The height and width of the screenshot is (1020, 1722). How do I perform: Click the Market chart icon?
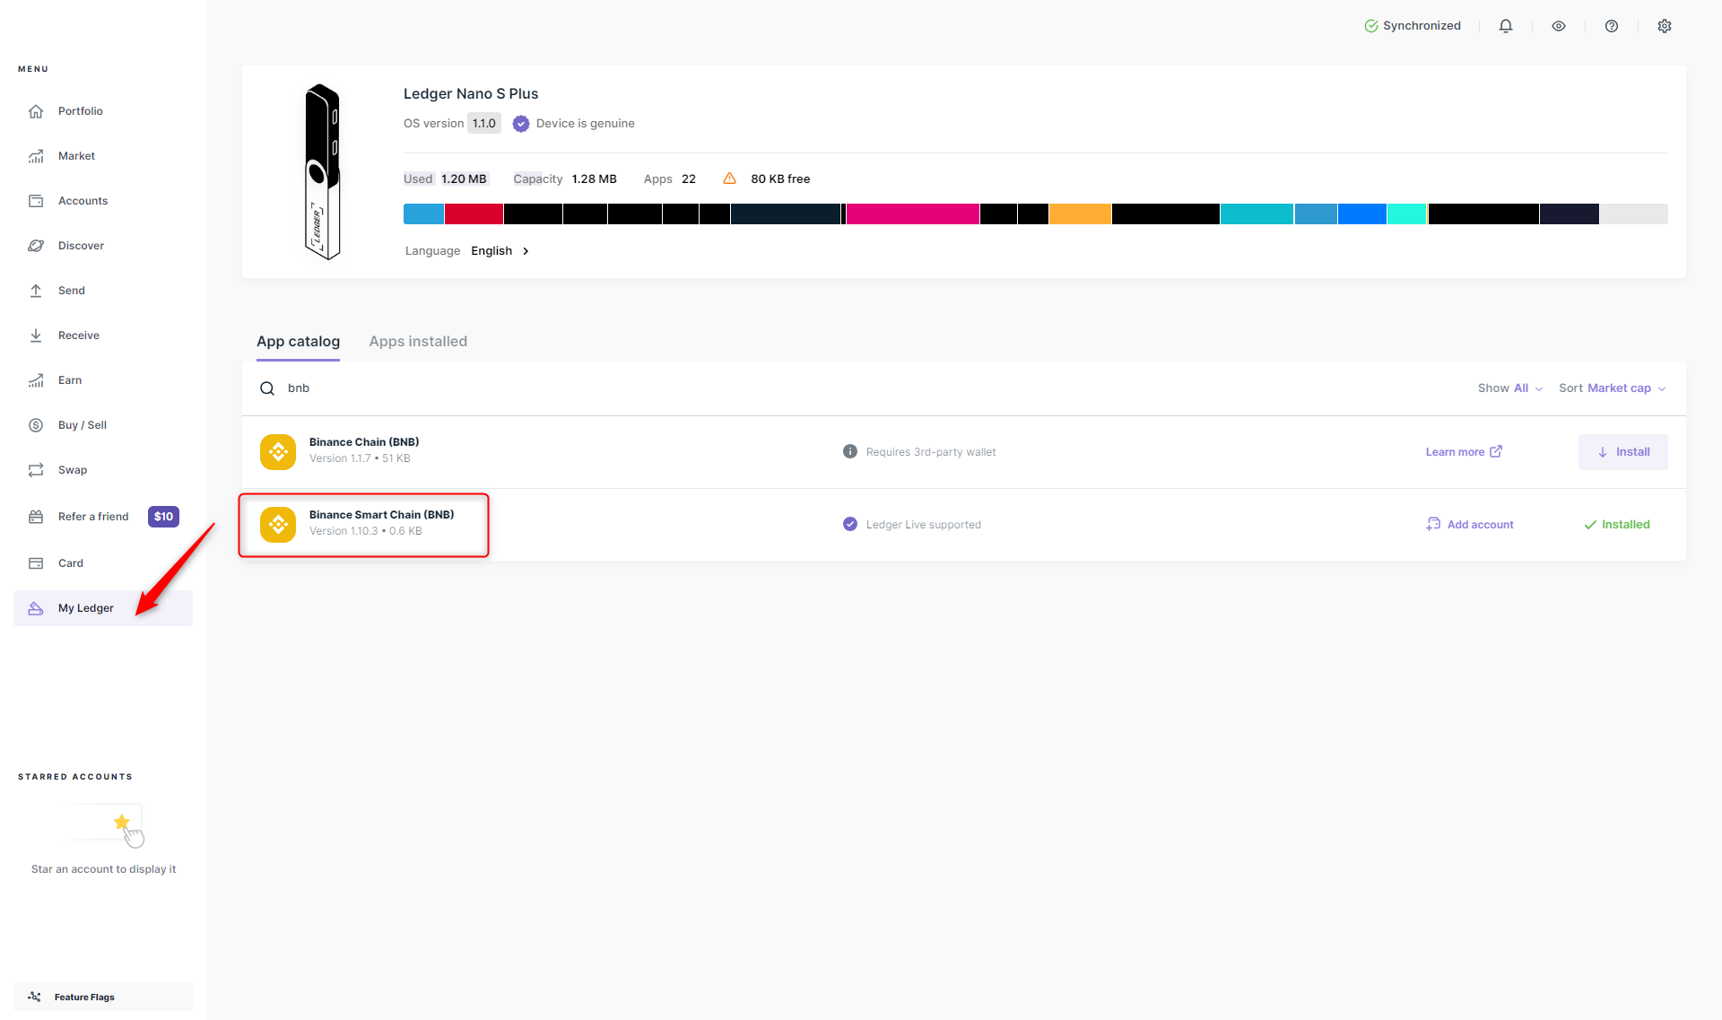36,156
